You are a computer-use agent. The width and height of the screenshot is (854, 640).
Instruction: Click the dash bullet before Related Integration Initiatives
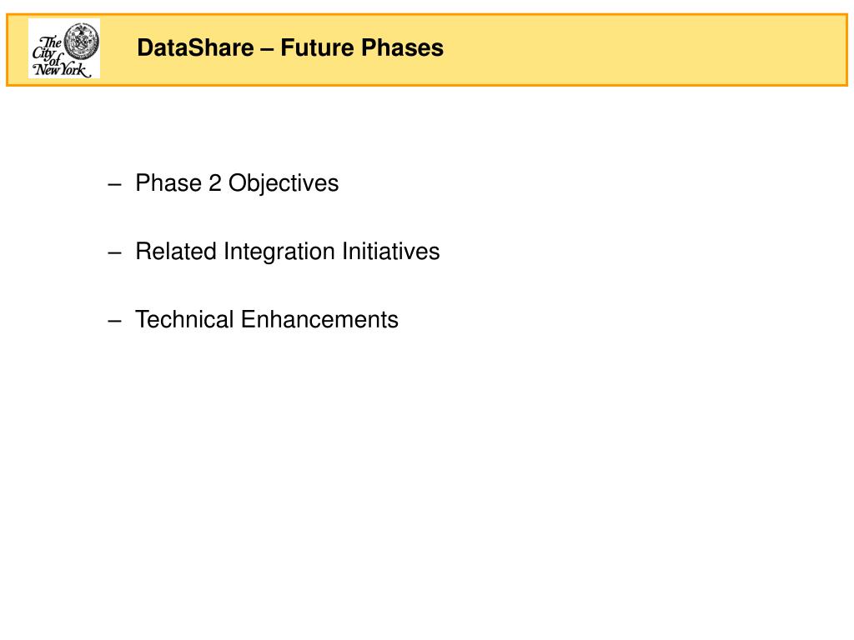tap(114, 253)
